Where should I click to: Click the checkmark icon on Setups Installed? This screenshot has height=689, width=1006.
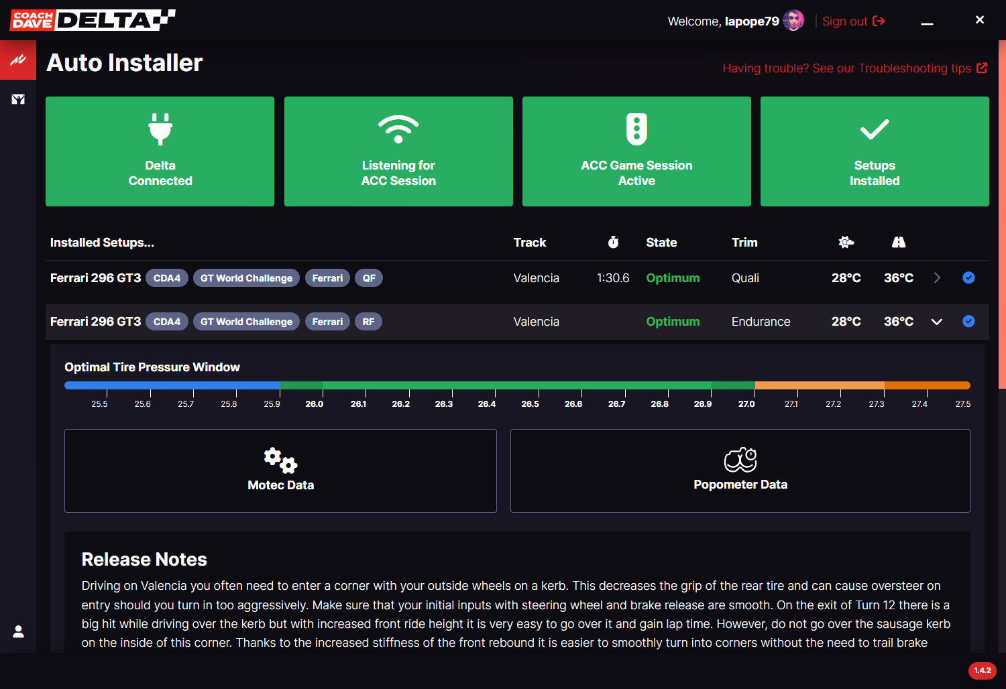click(x=875, y=129)
